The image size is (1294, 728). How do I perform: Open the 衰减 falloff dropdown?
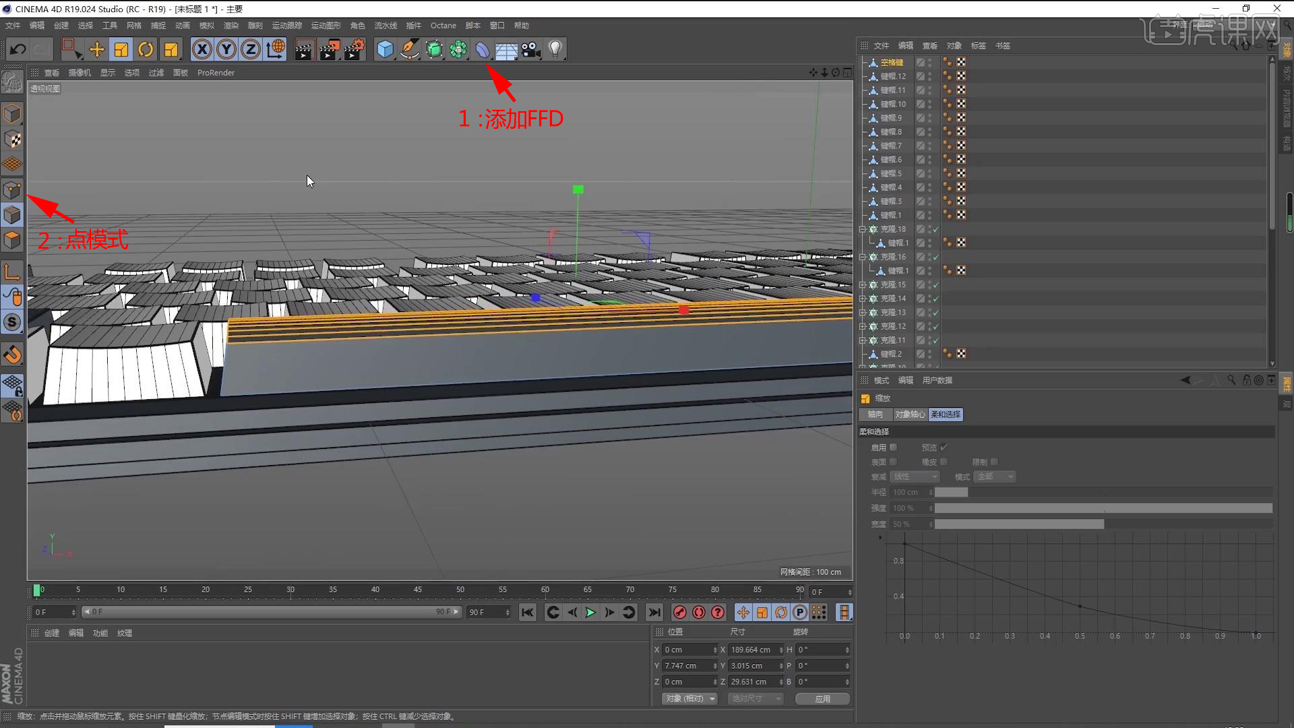pos(915,477)
